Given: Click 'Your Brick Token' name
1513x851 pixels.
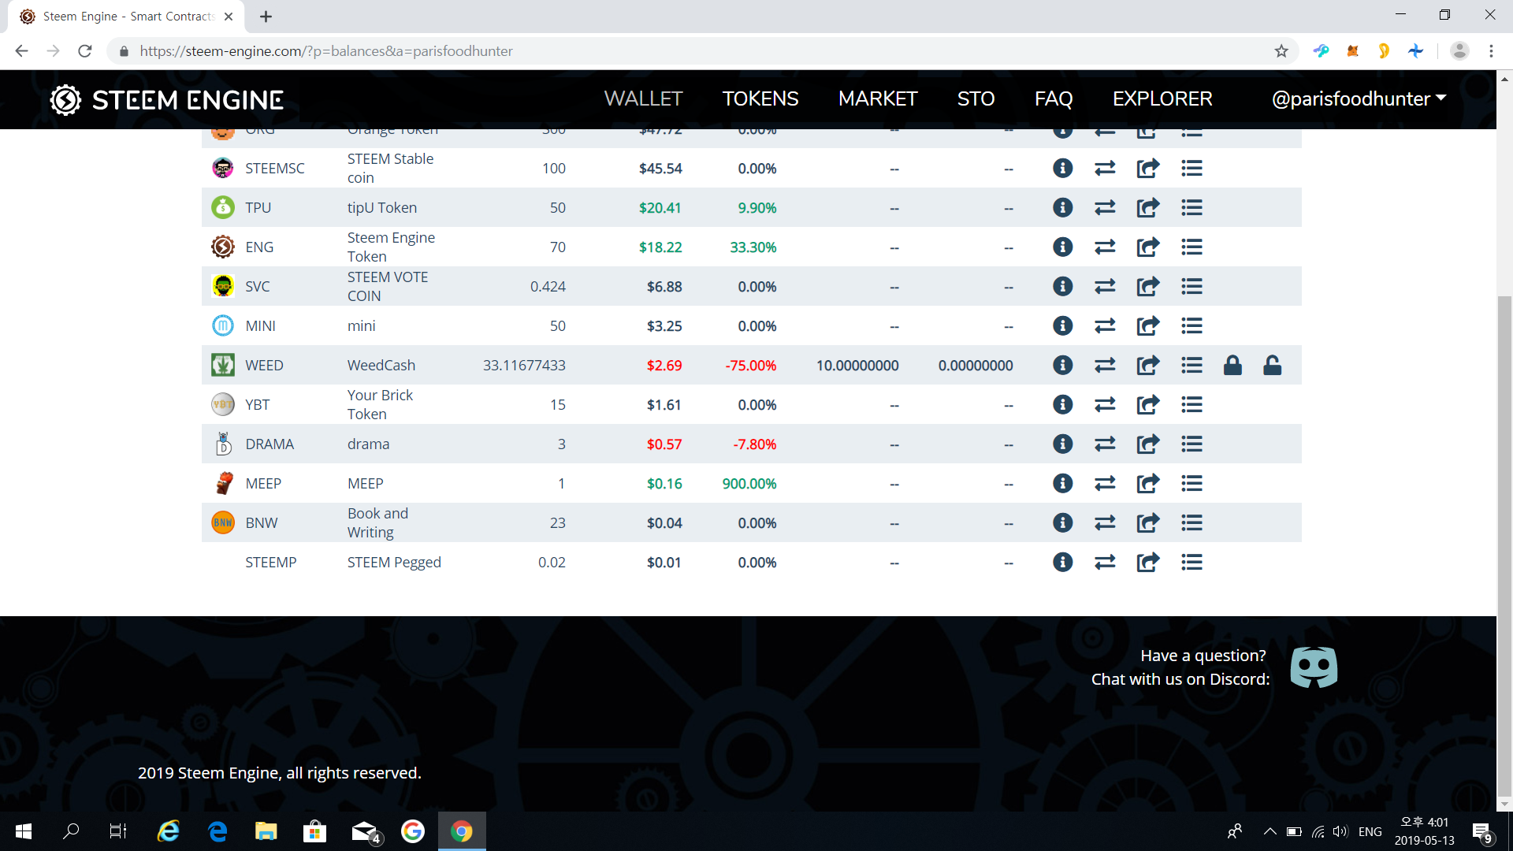Looking at the screenshot, I should [x=381, y=404].
